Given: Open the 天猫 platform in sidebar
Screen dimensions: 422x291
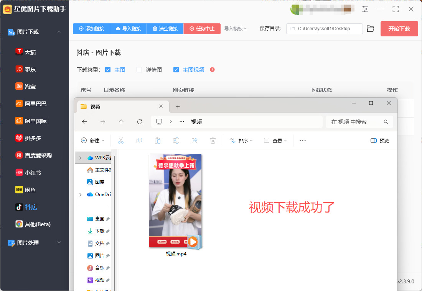Looking at the screenshot, I should coord(26,52).
